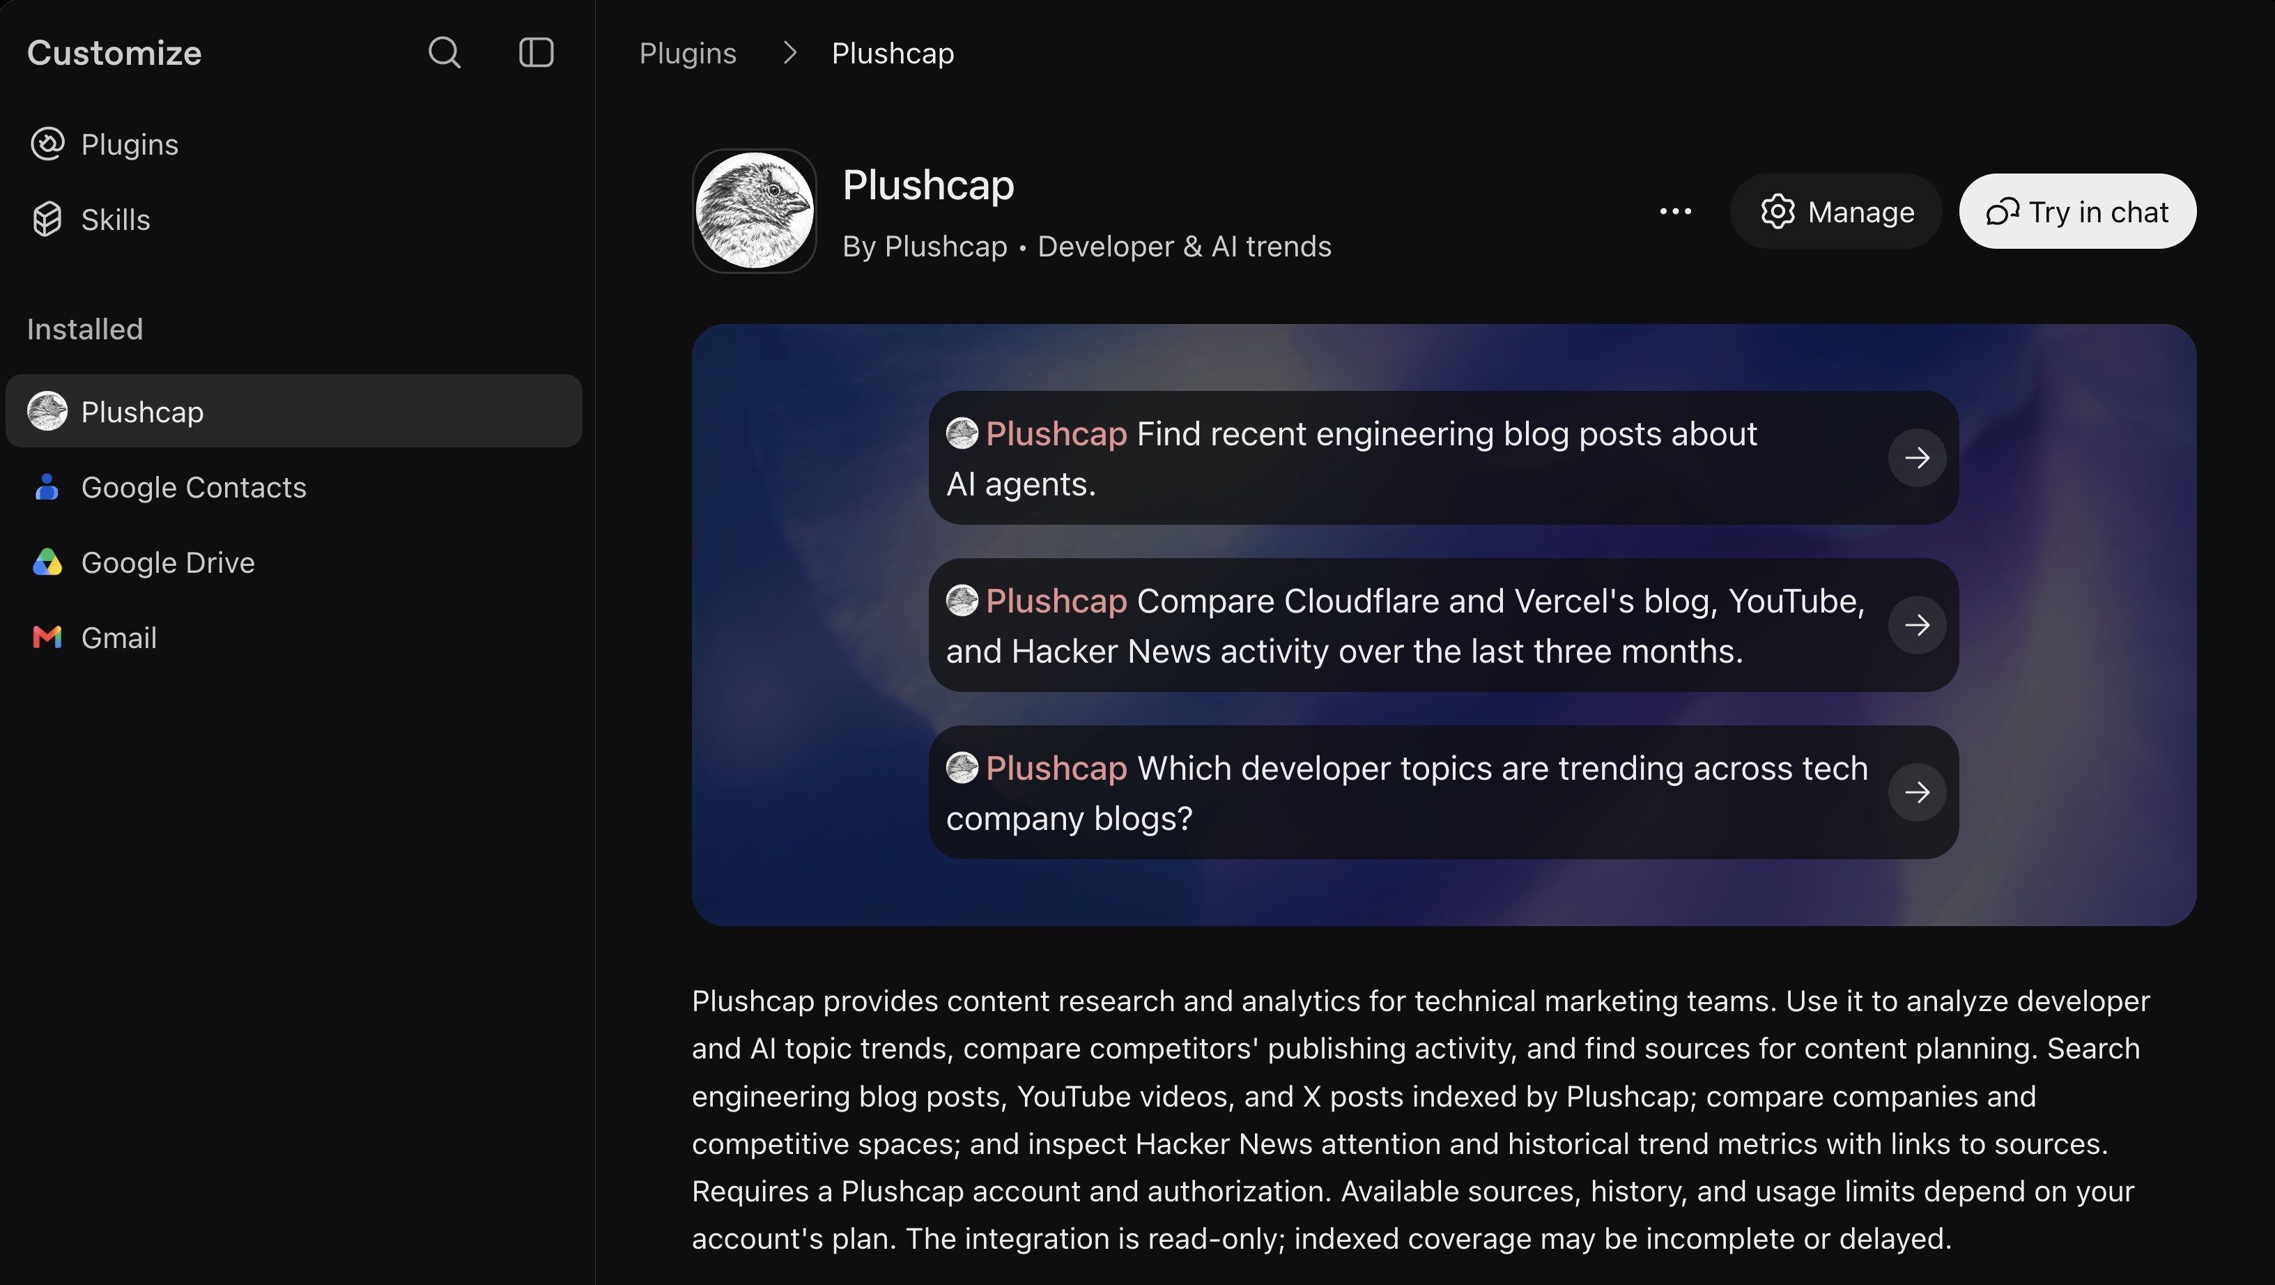
Task: Select Gmail in the Installed list
Action: coord(293,637)
